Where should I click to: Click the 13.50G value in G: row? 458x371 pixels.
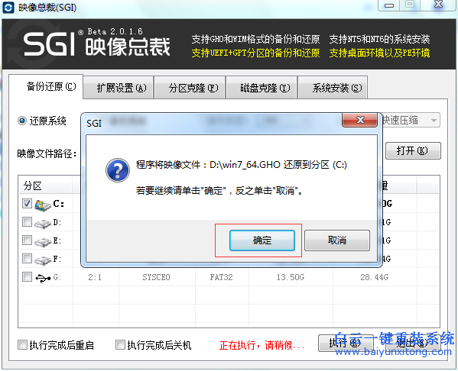[x=291, y=277]
